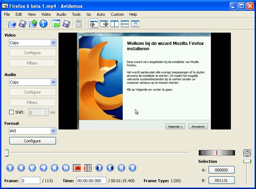Open the Format AVI dropdown
This screenshot has height=189, width=256.
pyautogui.click(x=53, y=131)
